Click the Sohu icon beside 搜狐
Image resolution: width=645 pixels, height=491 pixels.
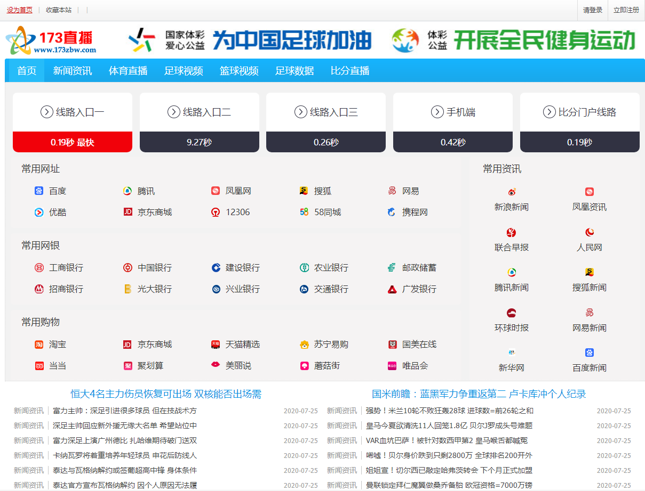click(x=304, y=191)
